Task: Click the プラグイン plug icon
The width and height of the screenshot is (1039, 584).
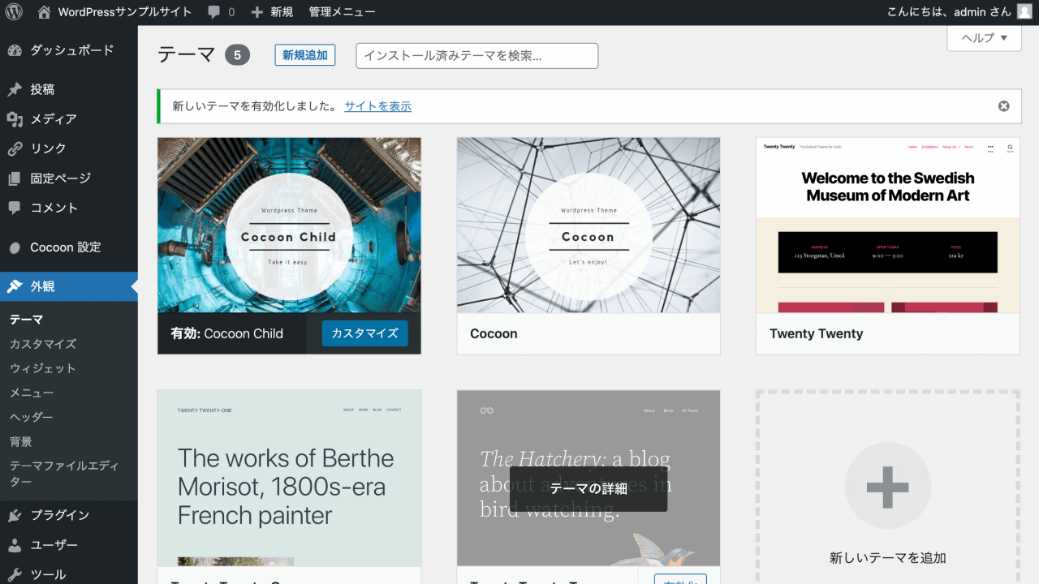Action: pyautogui.click(x=15, y=515)
